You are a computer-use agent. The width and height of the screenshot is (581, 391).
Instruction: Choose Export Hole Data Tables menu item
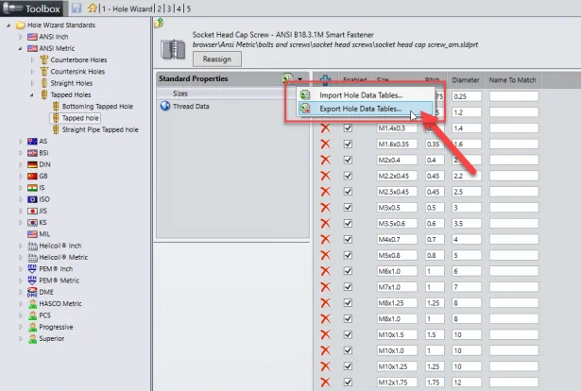tap(357, 109)
